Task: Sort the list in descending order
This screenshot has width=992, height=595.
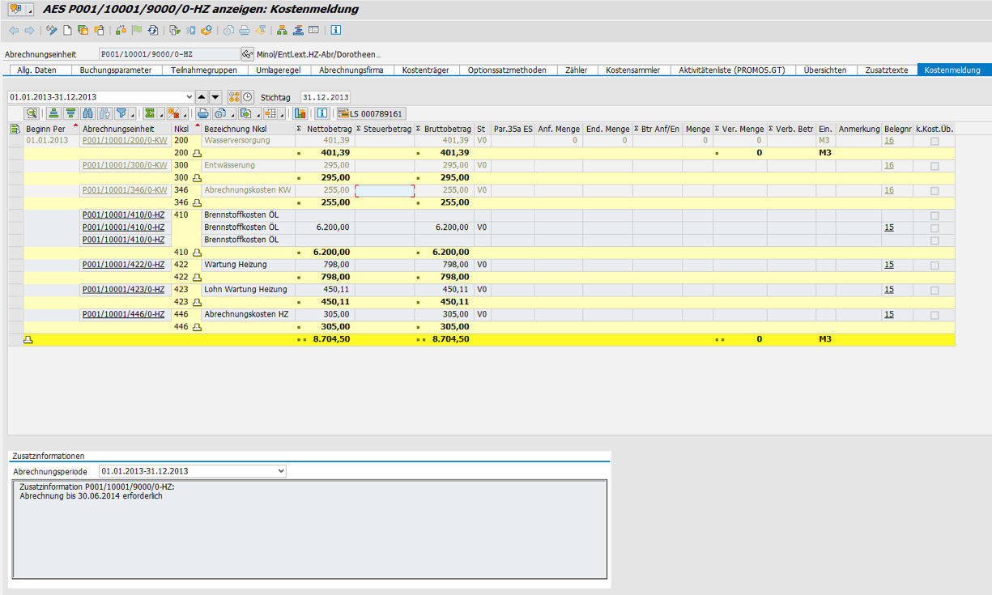Action: pos(70,113)
